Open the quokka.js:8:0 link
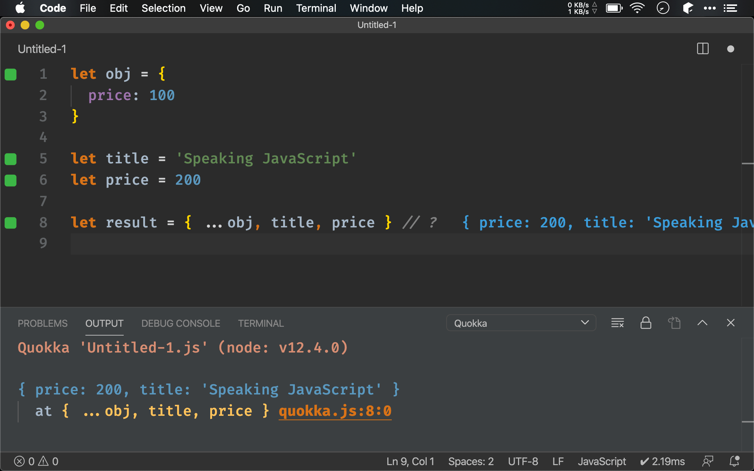The image size is (754, 471). pyautogui.click(x=335, y=411)
